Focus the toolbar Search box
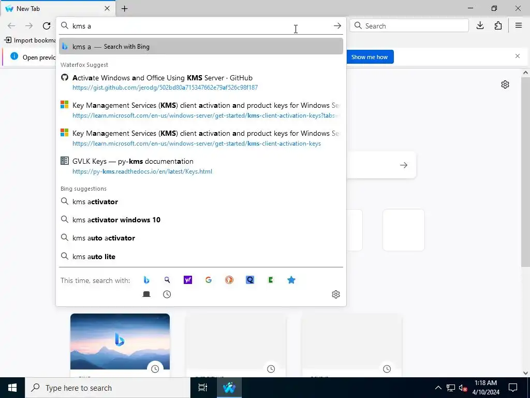 [409, 26]
